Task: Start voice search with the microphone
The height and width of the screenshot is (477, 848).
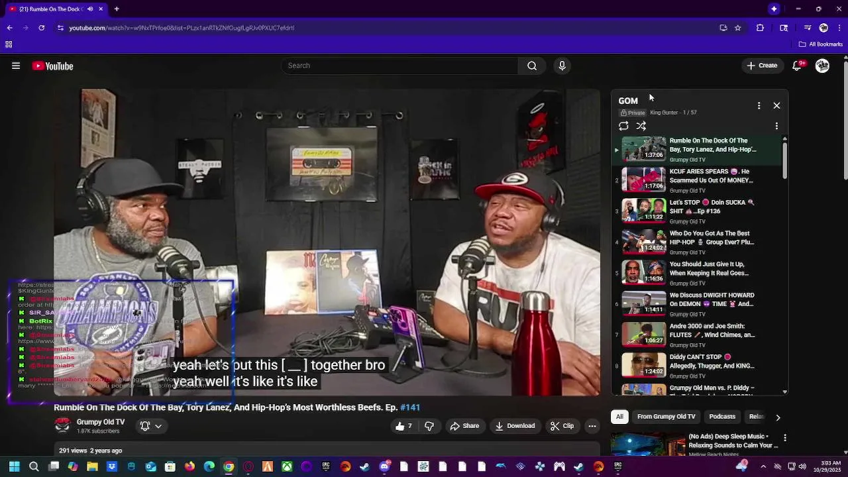Action: [x=562, y=66]
